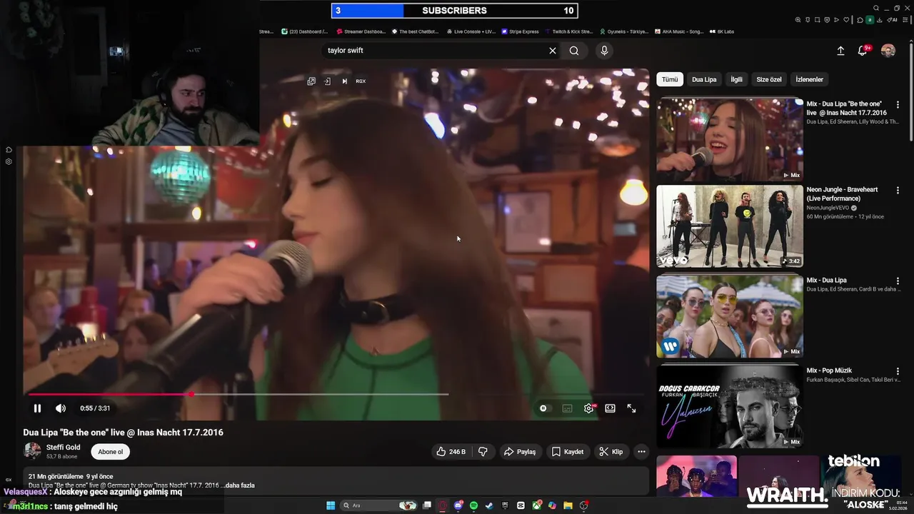Open the Steffi Gold channel link
The width and height of the screenshot is (914, 514).
pos(63,448)
